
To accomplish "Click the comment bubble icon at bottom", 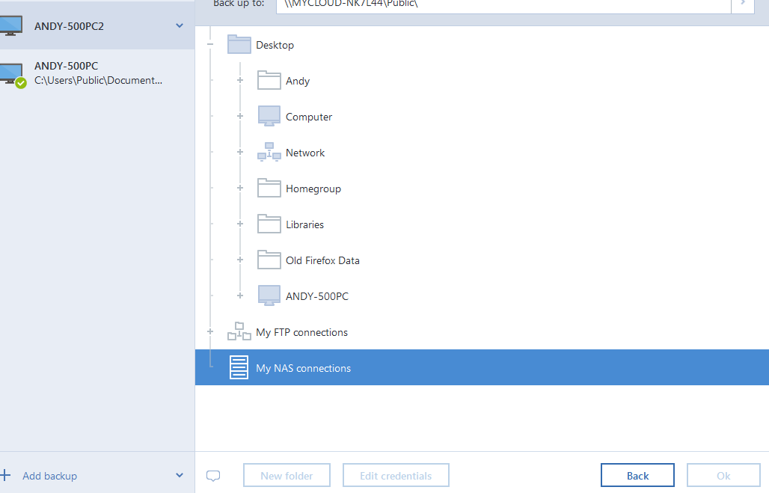I will 213,476.
